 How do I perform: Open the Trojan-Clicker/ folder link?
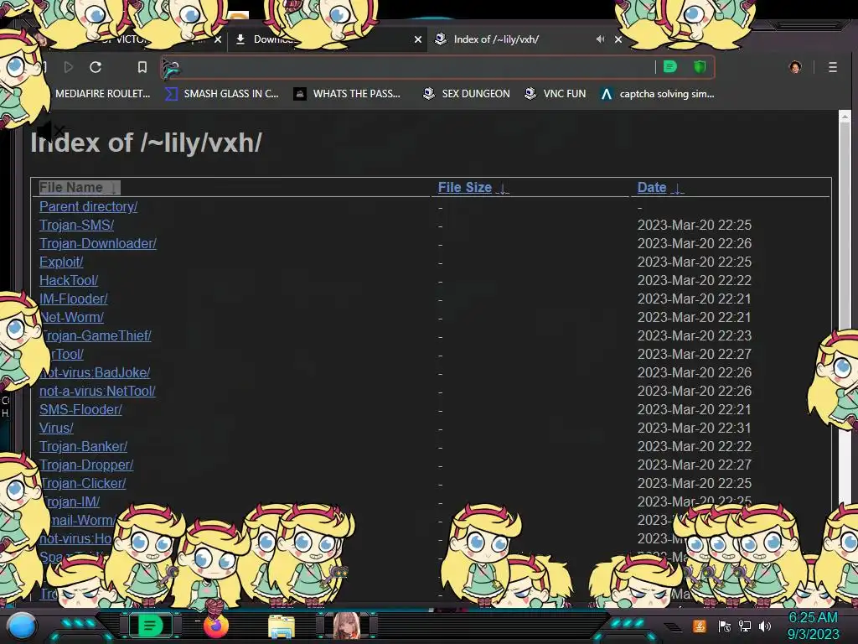[x=83, y=484]
